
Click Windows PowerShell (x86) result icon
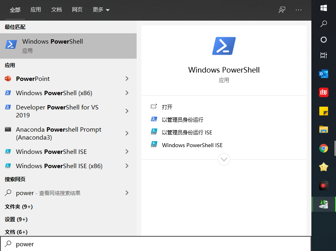(8, 93)
